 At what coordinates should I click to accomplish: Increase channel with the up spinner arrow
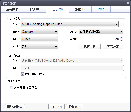pos(122,38)
